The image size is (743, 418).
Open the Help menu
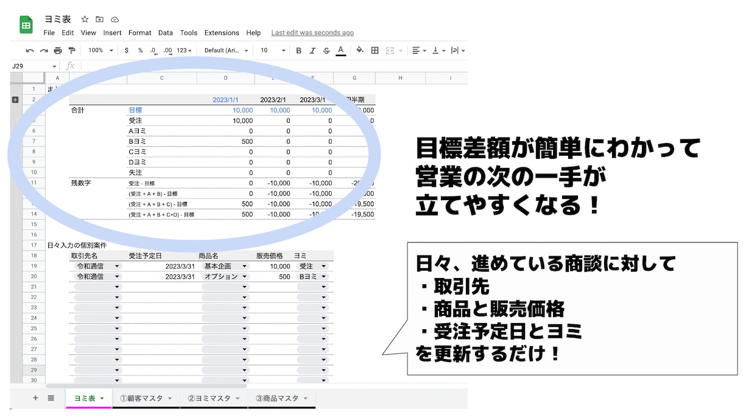[x=253, y=33]
